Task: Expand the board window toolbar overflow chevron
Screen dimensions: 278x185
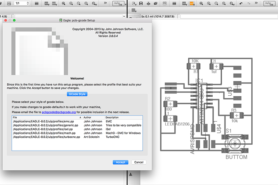Action: tap(256, 3)
